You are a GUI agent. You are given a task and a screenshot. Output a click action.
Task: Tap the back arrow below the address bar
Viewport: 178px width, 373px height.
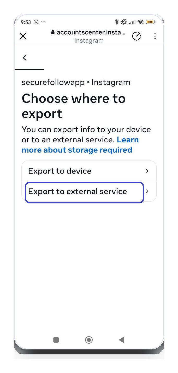tap(25, 57)
